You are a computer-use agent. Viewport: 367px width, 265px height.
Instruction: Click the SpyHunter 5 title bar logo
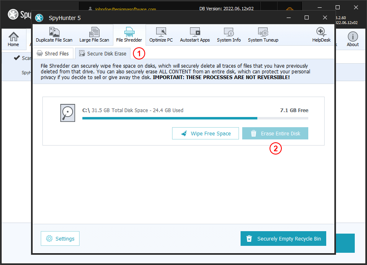pyautogui.click(x=39, y=18)
